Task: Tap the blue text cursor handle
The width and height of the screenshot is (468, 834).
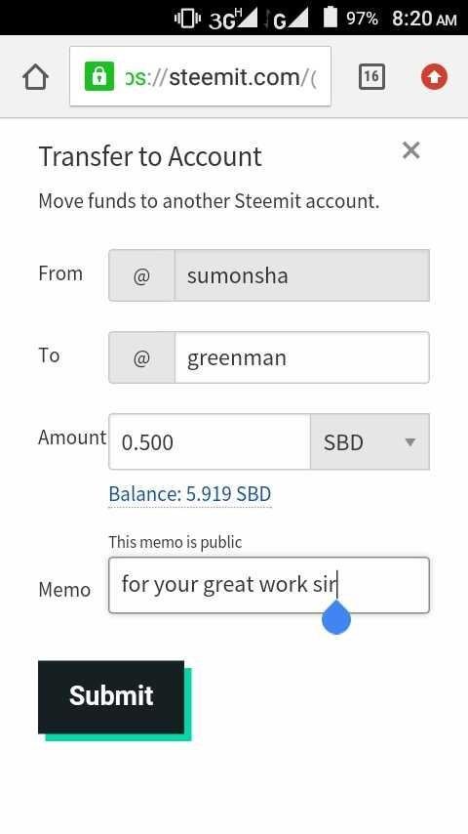Action: pyautogui.click(x=336, y=618)
